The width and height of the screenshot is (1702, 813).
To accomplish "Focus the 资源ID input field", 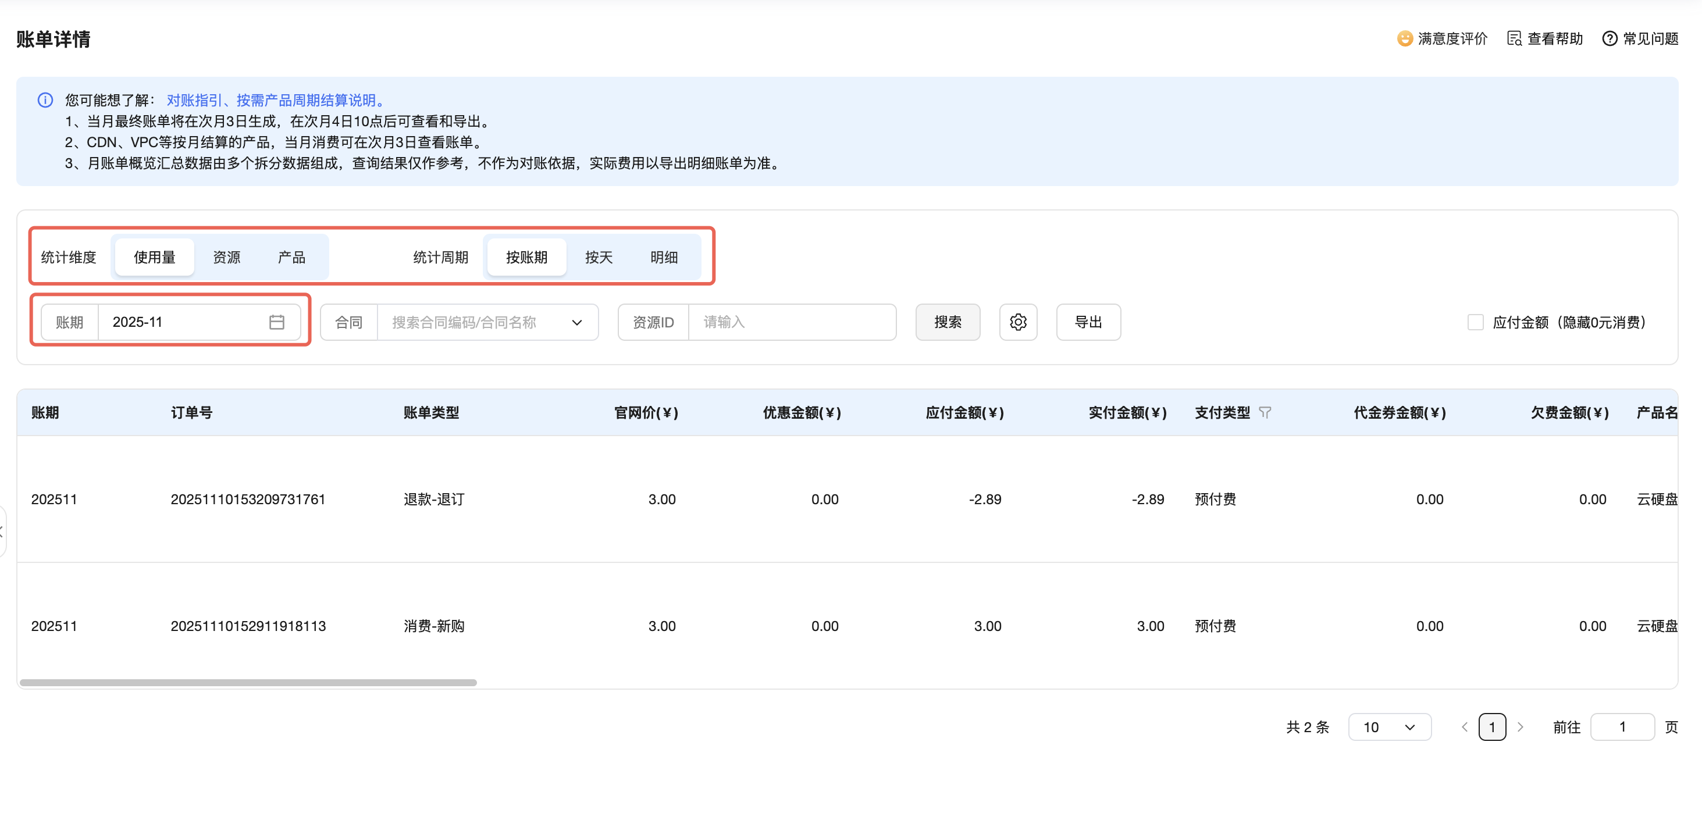I will (x=791, y=322).
